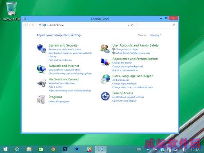
Task: Open the Clock, Language, and Region globe icon
Action: click(x=105, y=79)
